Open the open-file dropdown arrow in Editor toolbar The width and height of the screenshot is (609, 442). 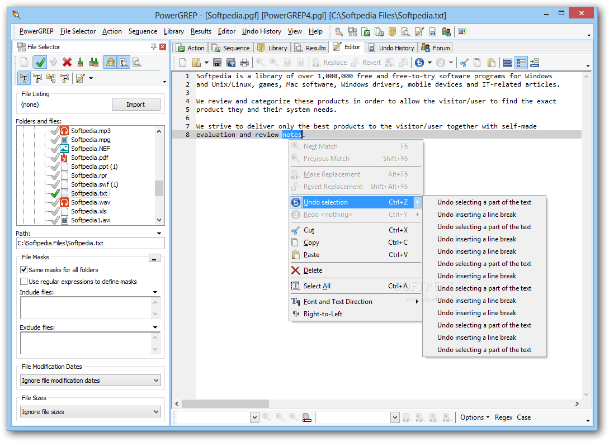click(x=206, y=63)
